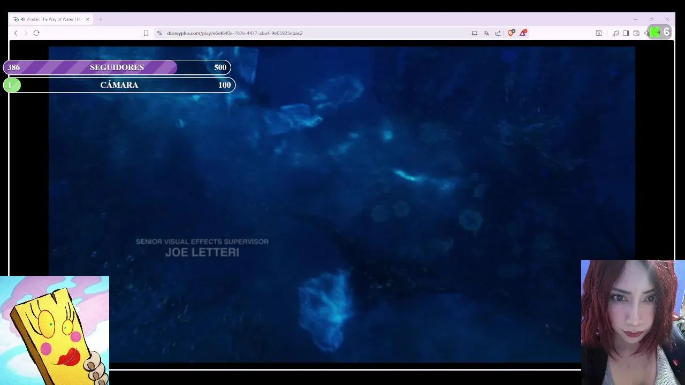Mute the tab via the speaker icon
The height and width of the screenshot is (385, 685).
[x=23, y=19]
